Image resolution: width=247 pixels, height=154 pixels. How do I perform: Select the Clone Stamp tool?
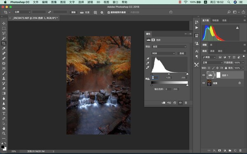pyautogui.click(x=4, y=78)
